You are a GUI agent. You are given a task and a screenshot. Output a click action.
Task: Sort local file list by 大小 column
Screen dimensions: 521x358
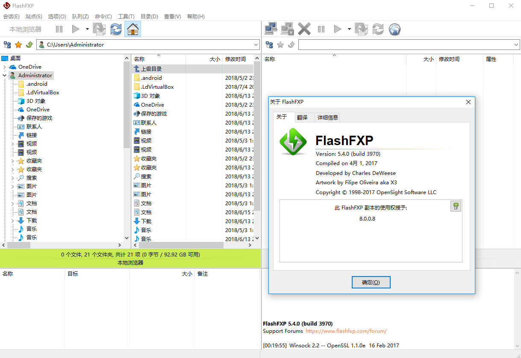click(x=204, y=59)
